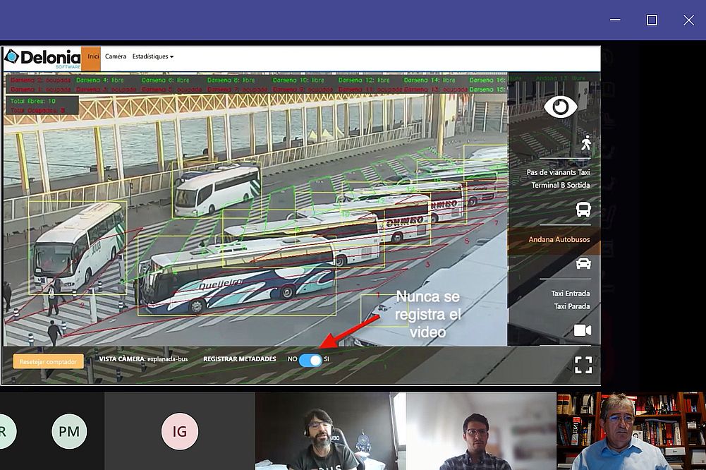Open the Caméra menu item
Screen dimensions: 706x470
click(x=116, y=56)
